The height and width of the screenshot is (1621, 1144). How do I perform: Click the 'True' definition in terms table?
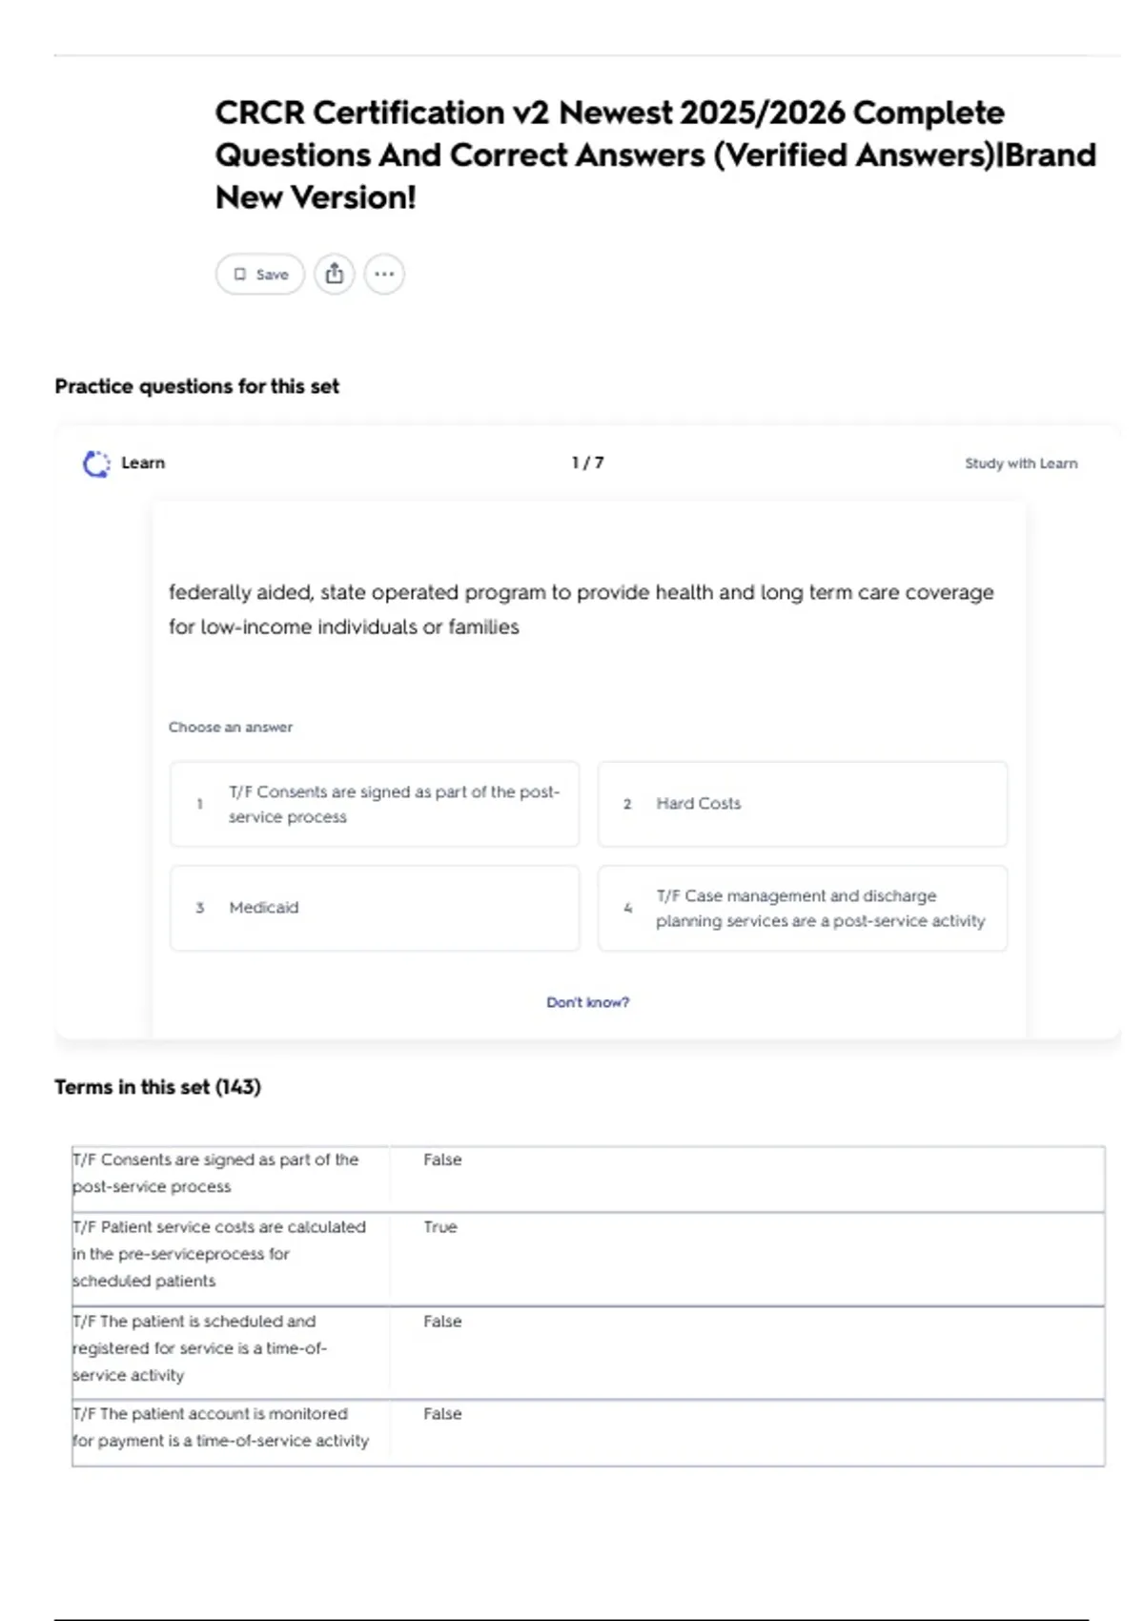point(440,1227)
